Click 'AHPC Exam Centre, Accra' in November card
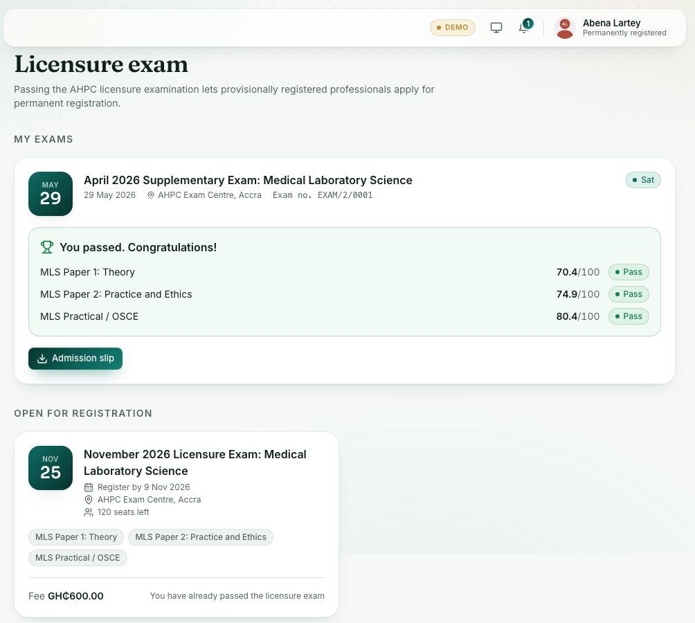 pyautogui.click(x=149, y=500)
